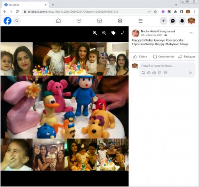Open Chrome profile avatar in toolbar
This screenshot has height=187, width=199.
(x=188, y=12)
